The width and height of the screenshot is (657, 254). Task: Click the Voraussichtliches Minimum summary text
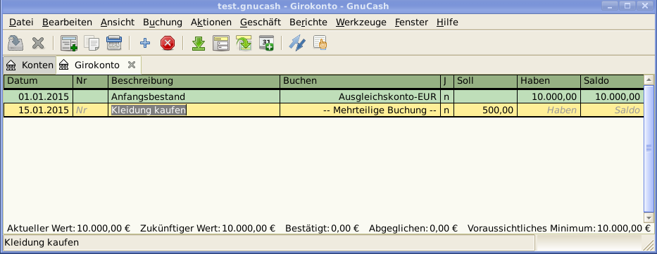(x=560, y=229)
